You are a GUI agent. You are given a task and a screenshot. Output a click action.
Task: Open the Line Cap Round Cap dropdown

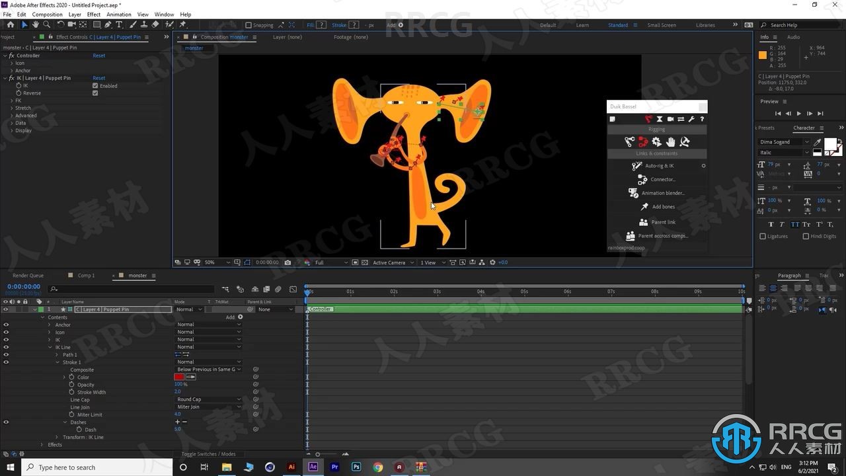point(209,399)
